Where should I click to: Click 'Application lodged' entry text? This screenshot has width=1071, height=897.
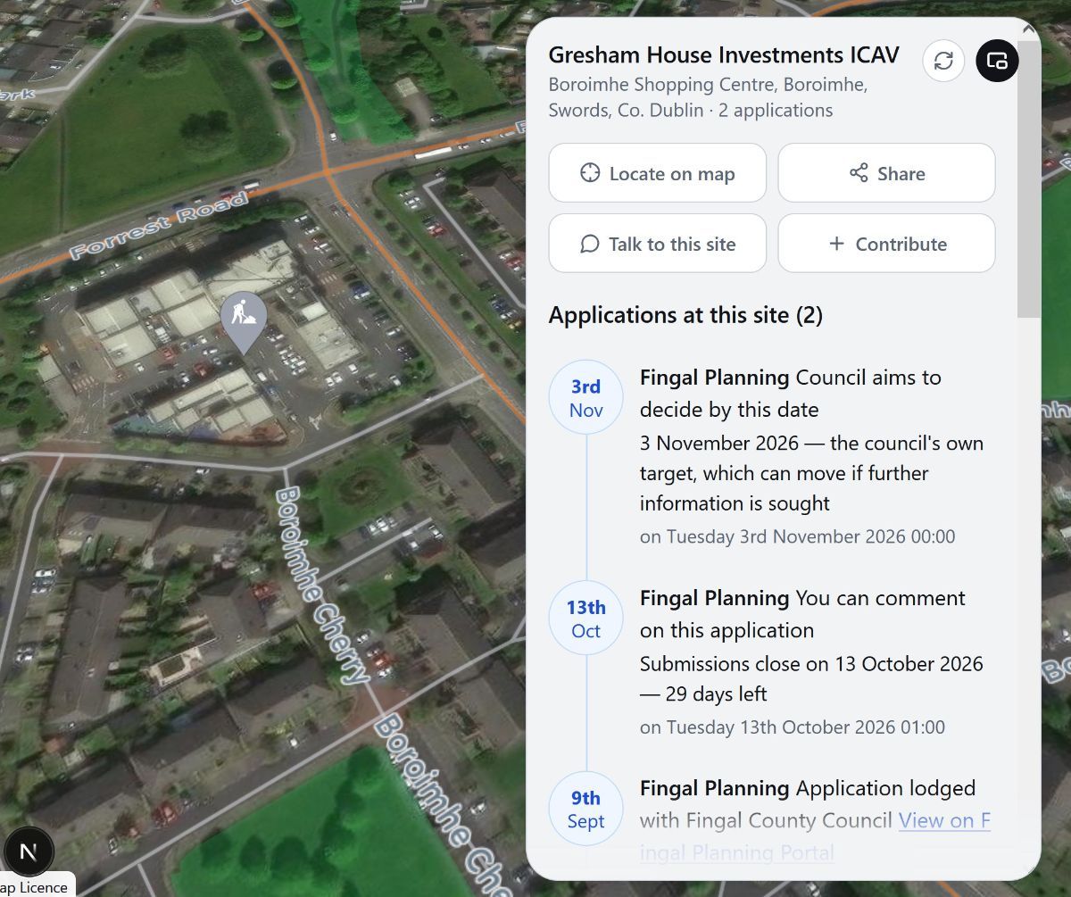tap(885, 789)
